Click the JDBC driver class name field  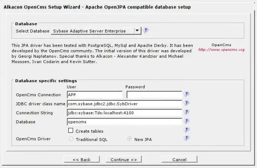pyautogui.click(x=124, y=104)
